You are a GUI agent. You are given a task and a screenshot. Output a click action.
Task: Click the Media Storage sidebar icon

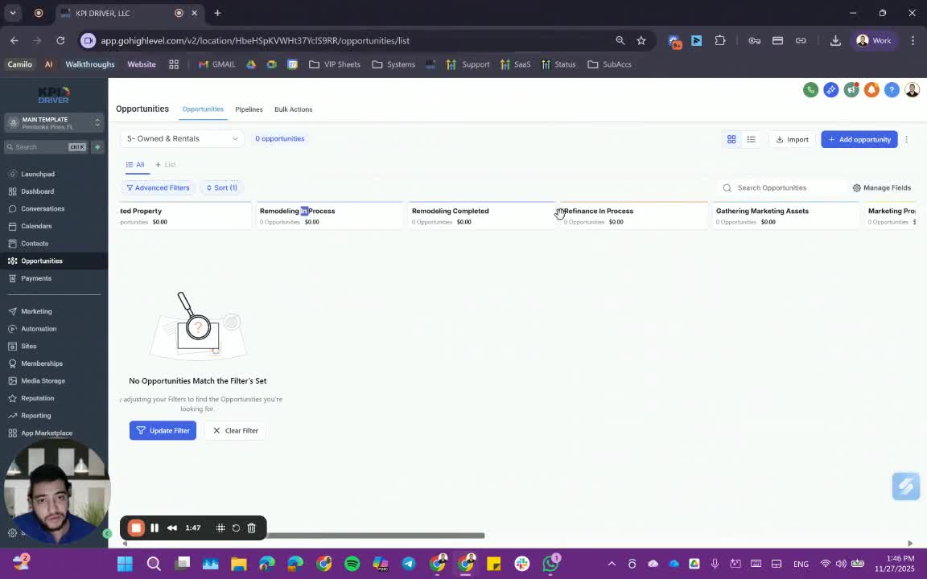pyautogui.click(x=12, y=381)
